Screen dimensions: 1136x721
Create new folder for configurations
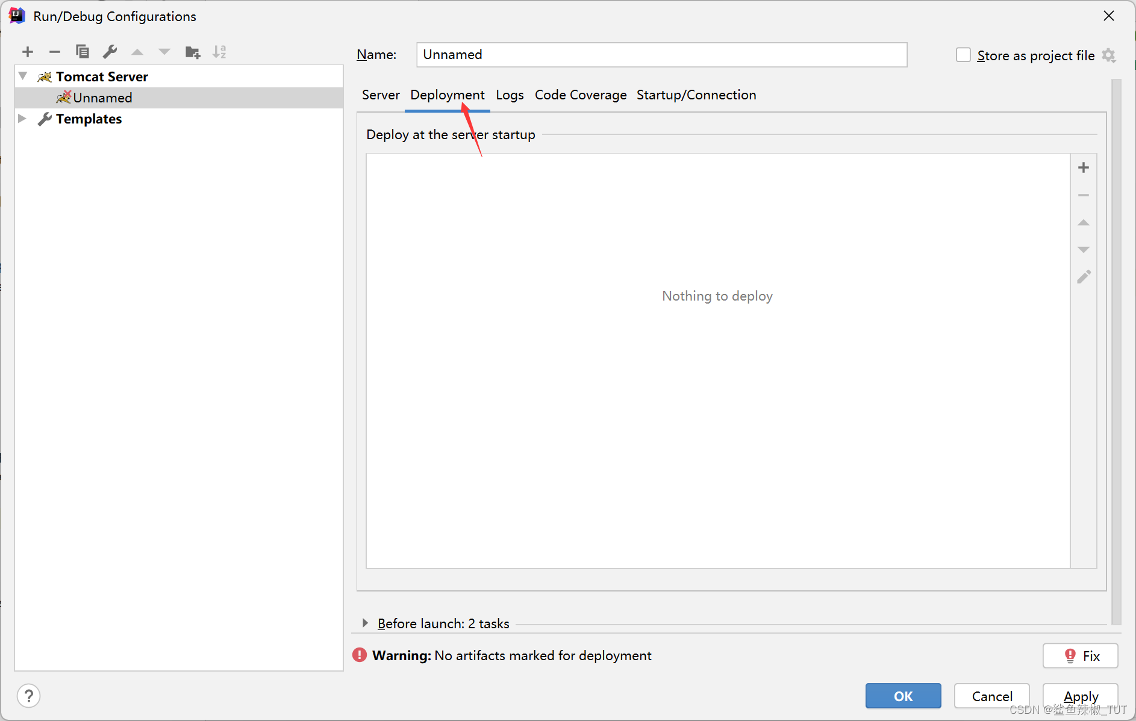pyautogui.click(x=193, y=52)
